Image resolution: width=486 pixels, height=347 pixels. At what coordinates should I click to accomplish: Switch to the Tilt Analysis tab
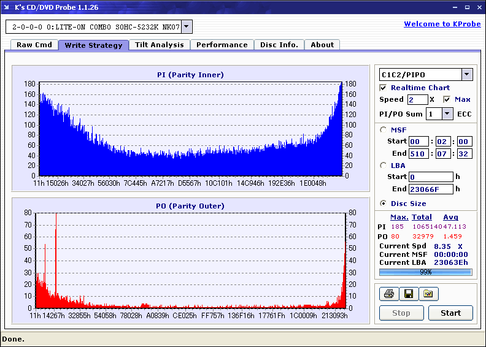point(160,45)
